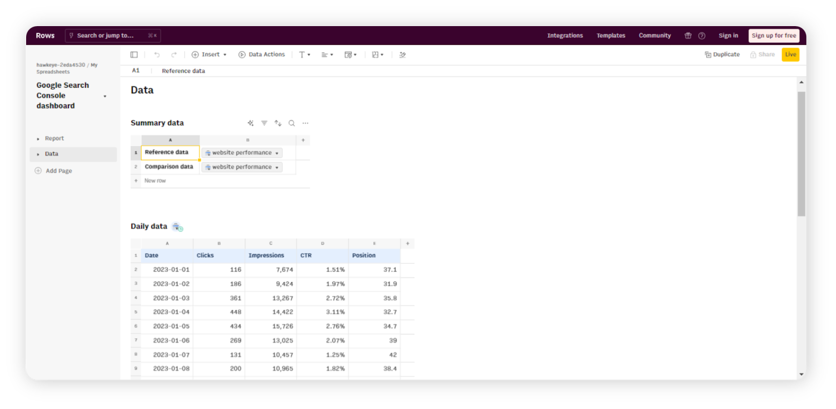Select column A header in Daily data
The height and width of the screenshot is (409, 836).
pos(167,244)
